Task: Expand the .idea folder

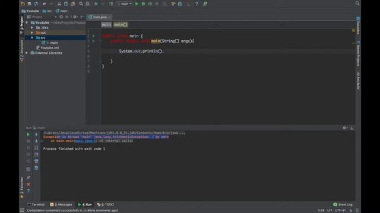Action: click(32, 28)
